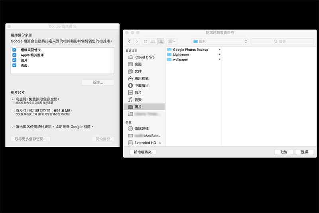Open the item arrangement grid dropdown
The width and height of the screenshot is (319, 213).
tap(172, 42)
